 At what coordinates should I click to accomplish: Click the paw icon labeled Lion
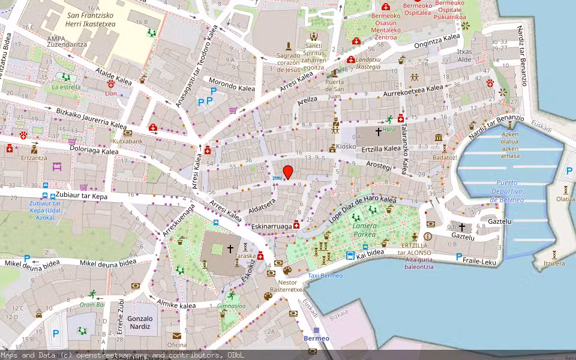pos(112,83)
